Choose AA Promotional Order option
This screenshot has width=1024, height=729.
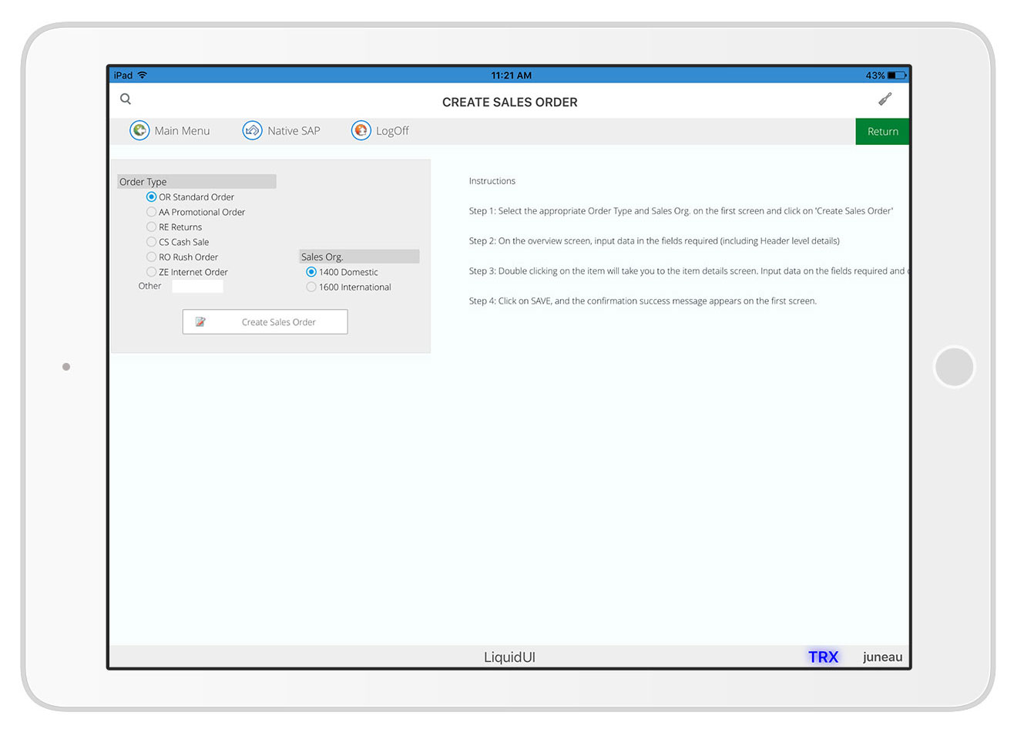(152, 212)
